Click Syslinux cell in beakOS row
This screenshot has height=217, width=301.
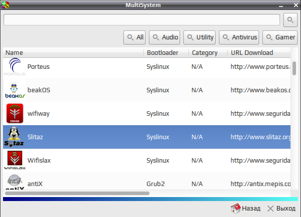[x=158, y=90]
